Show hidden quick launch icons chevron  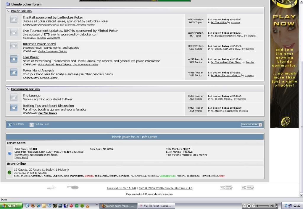point(96,204)
